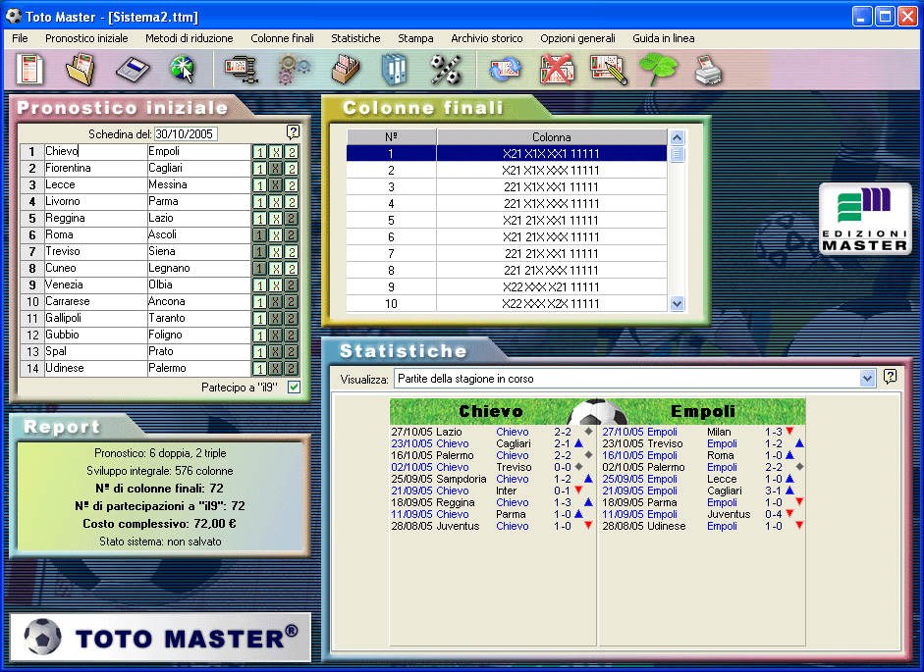Toggle sign 2 for Lecce-Messina
The image size is (924, 672).
(x=291, y=185)
